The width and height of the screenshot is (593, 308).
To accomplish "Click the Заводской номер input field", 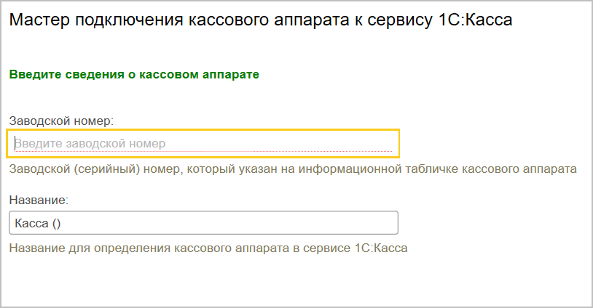I will point(203,144).
